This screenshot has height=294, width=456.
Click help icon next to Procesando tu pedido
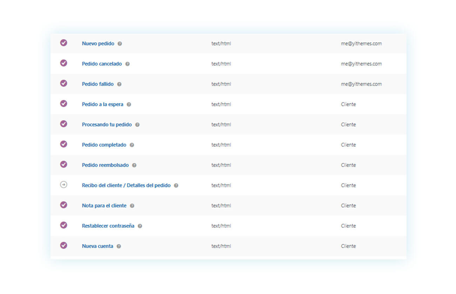(138, 125)
